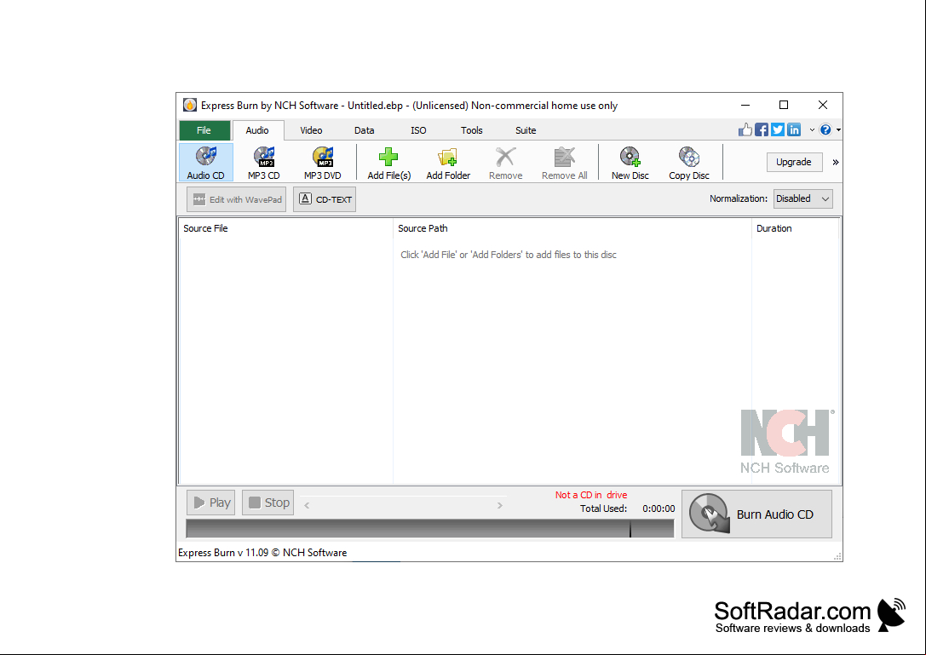Click the Play button

pos(210,503)
